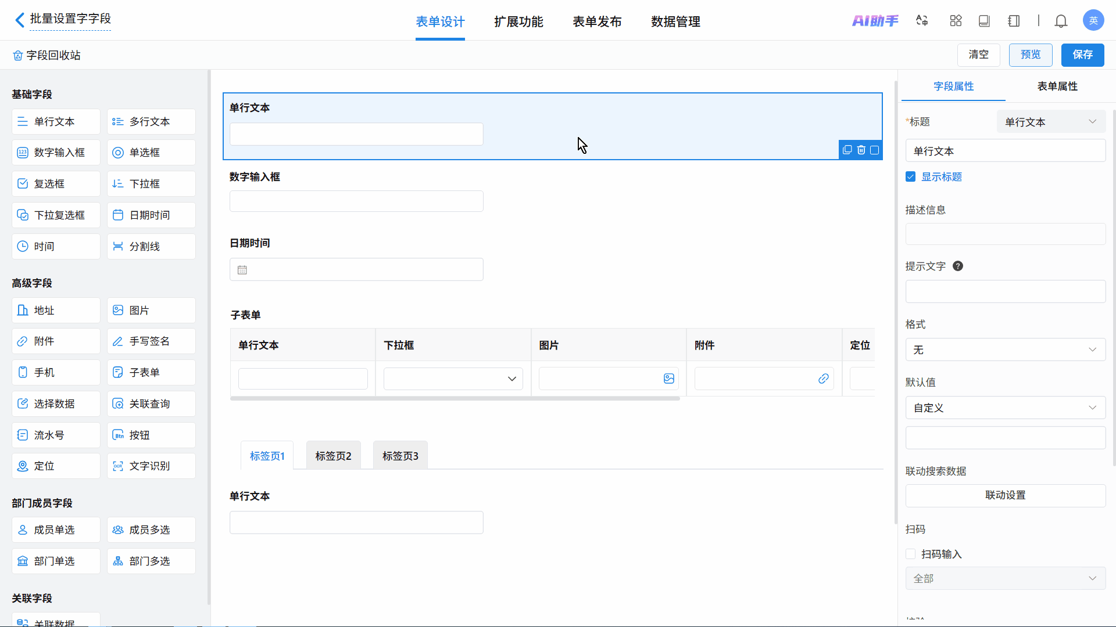Viewport: 1116px width, 627px height.
Task: Click the 保存 button
Action: (x=1082, y=55)
